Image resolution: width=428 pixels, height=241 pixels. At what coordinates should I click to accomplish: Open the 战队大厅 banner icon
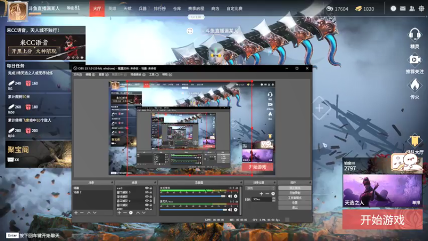[414, 141]
